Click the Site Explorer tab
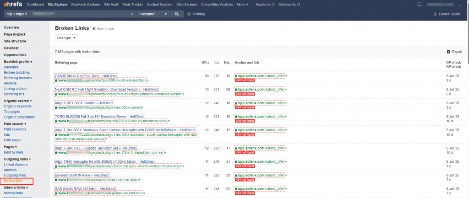This screenshot has height=198, width=469. [58, 5]
